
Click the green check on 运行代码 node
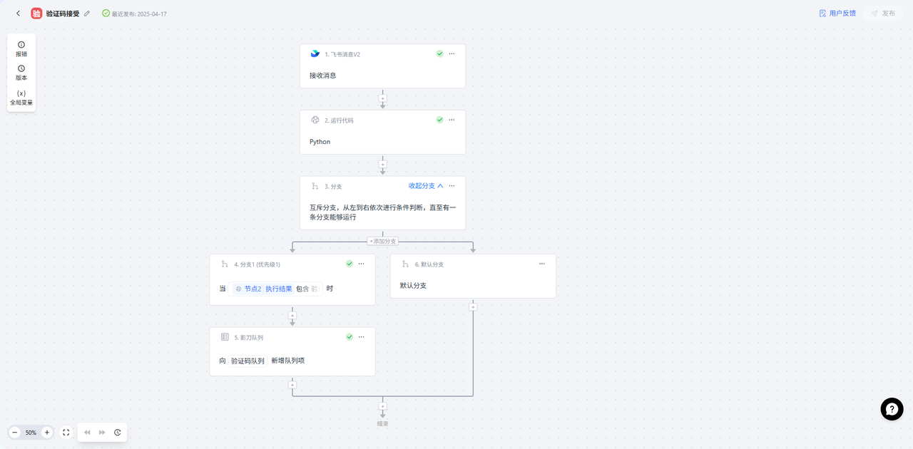pos(440,120)
